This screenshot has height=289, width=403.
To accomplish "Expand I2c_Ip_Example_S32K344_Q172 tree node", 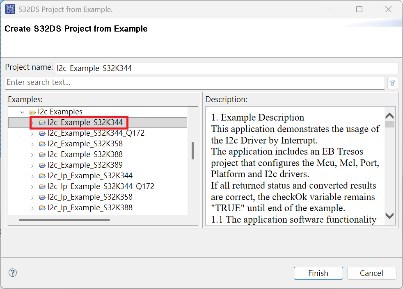I will (32, 187).
